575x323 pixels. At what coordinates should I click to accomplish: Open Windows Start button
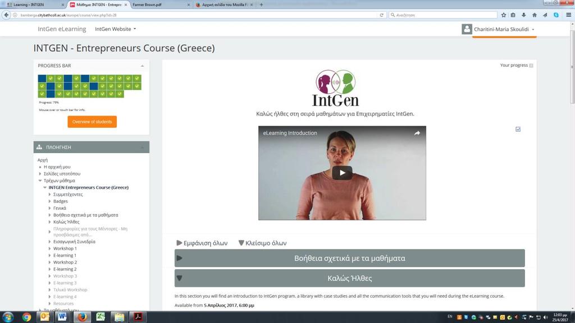coord(8,317)
